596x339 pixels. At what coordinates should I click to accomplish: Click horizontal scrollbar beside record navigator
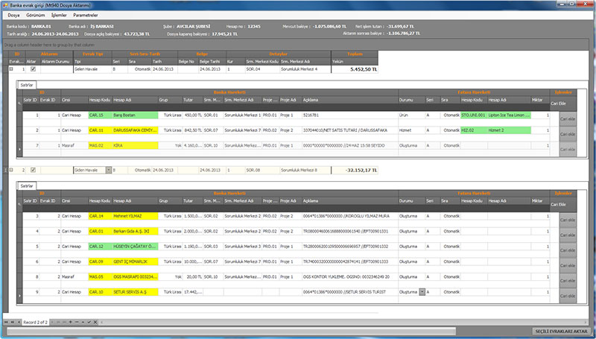(x=342, y=323)
